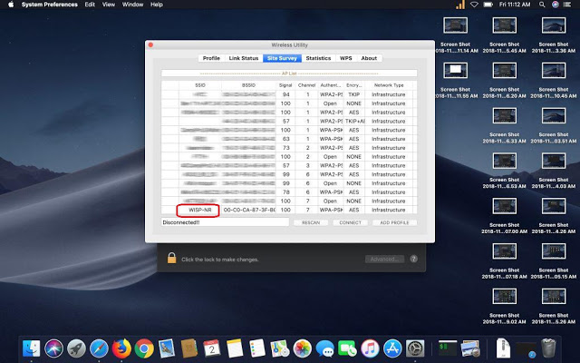The height and width of the screenshot is (363, 580).
Task: Open the Trash in the dock
Action: coord(549,348)
